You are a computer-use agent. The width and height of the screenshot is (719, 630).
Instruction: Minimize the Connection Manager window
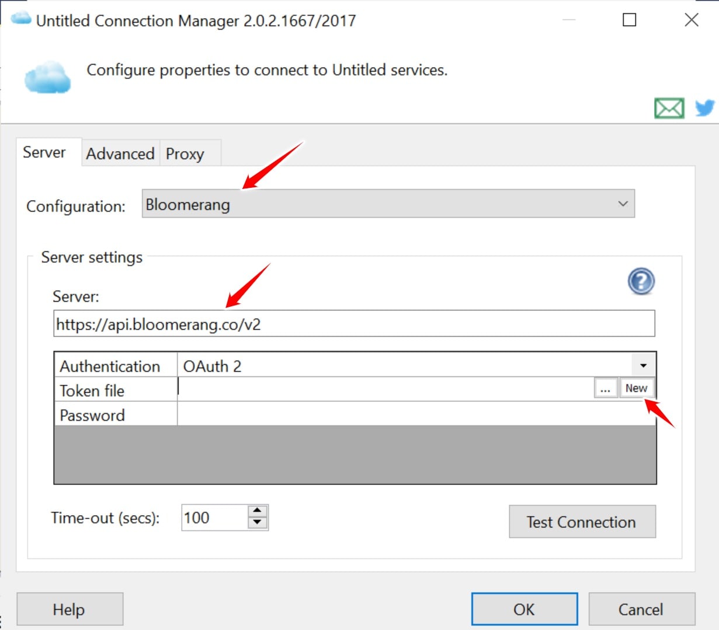tap(569, 20)
